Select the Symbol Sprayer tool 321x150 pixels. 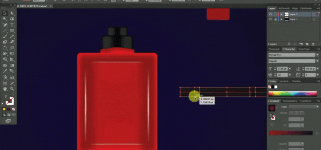tap(5, 77)
